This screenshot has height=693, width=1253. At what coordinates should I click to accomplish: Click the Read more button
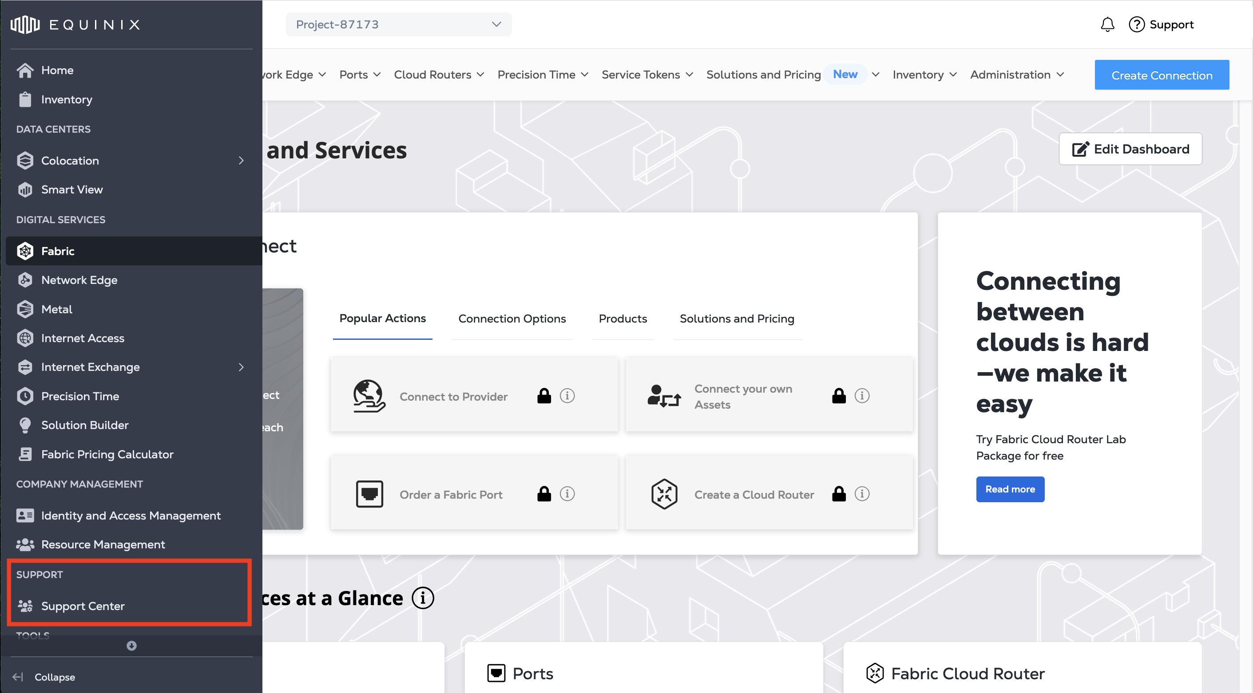(1010, 489)
